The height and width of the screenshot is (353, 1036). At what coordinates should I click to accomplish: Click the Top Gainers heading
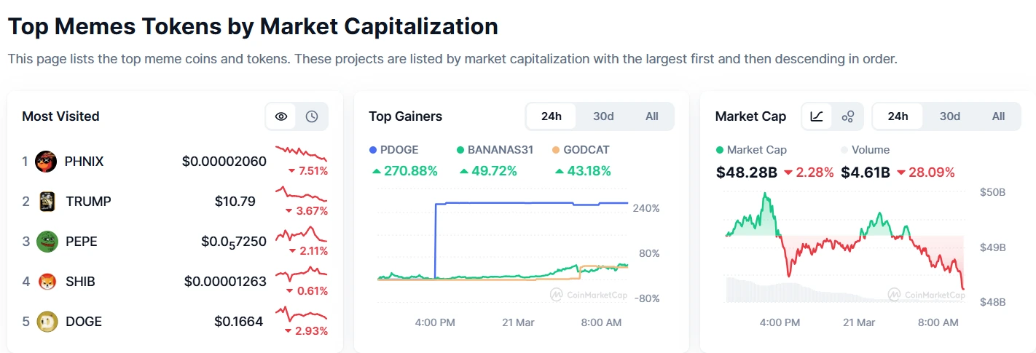point(405,116)
